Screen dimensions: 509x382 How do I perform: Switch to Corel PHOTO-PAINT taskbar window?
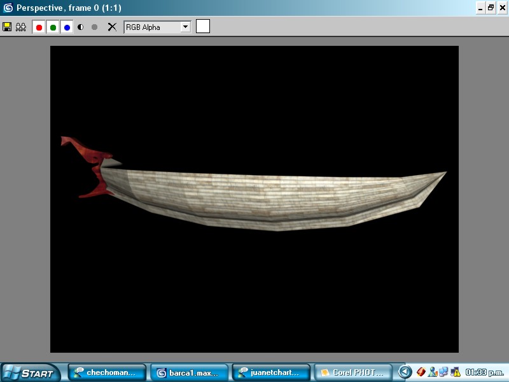pyautogui.click(x=353, y=372)
